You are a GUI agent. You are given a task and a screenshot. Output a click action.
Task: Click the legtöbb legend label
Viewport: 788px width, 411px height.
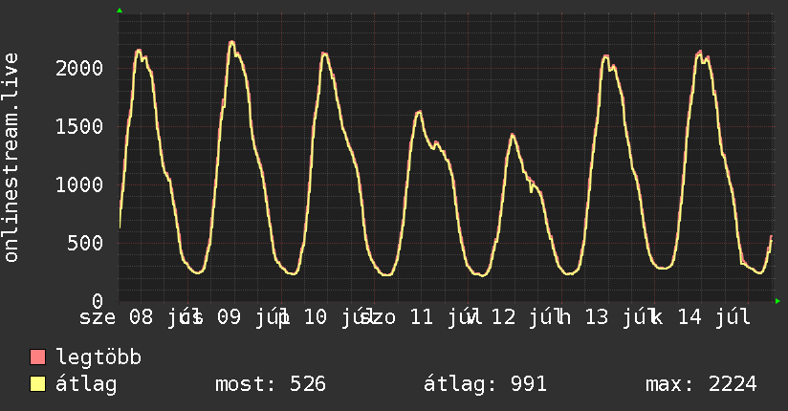click(98, 357)
